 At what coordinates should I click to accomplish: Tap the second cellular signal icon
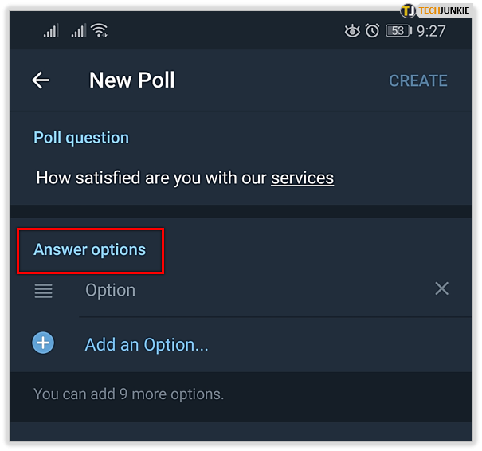[x=78, y=31]
